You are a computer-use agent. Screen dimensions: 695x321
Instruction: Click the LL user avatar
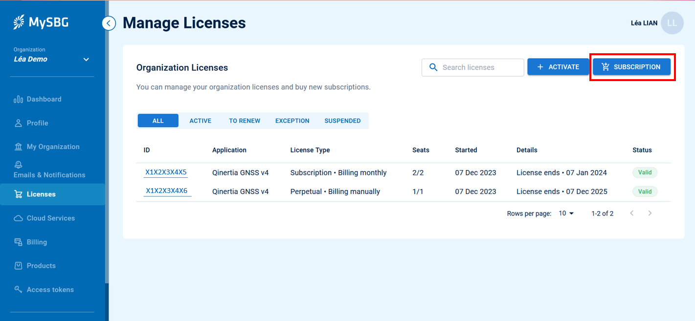coord(672,23)
